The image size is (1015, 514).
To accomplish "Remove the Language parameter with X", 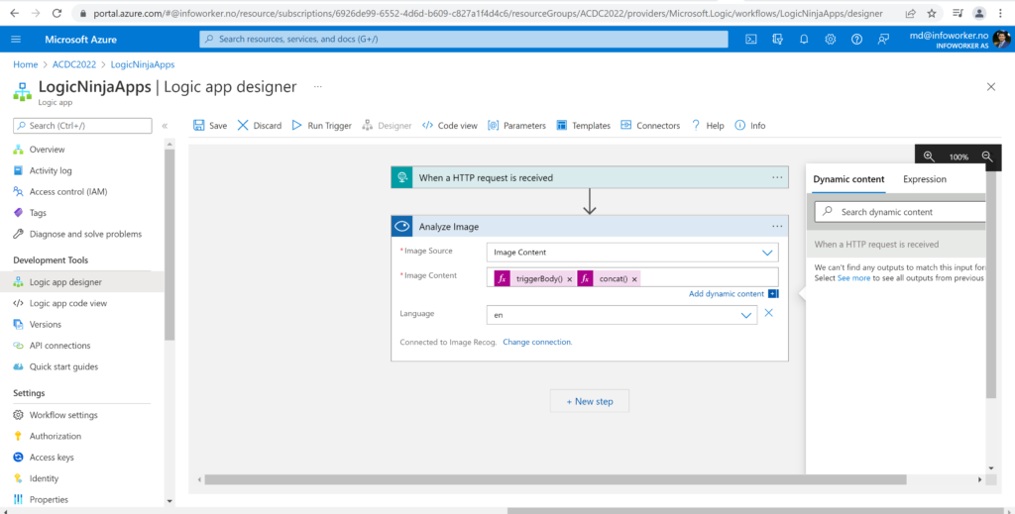I will (768, 313).
